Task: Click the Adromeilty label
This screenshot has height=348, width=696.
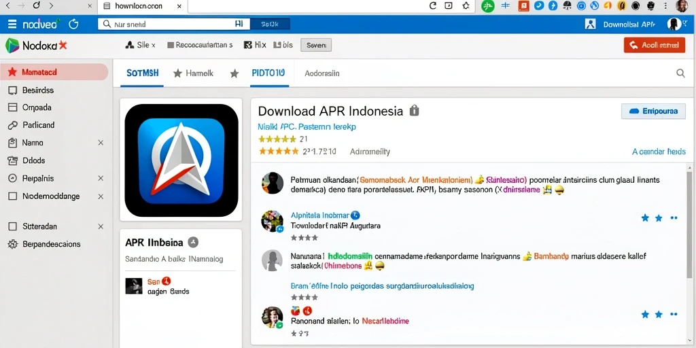Action: [370, 152]
